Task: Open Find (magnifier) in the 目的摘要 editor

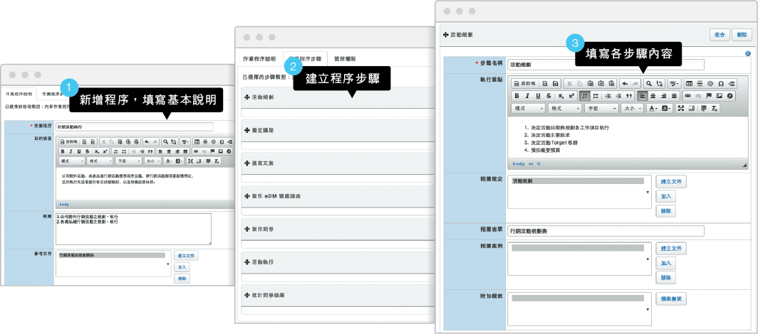Action: coord(165,142)
